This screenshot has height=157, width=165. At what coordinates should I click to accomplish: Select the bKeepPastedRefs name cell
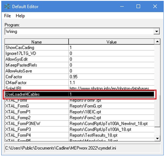(37, 65)
